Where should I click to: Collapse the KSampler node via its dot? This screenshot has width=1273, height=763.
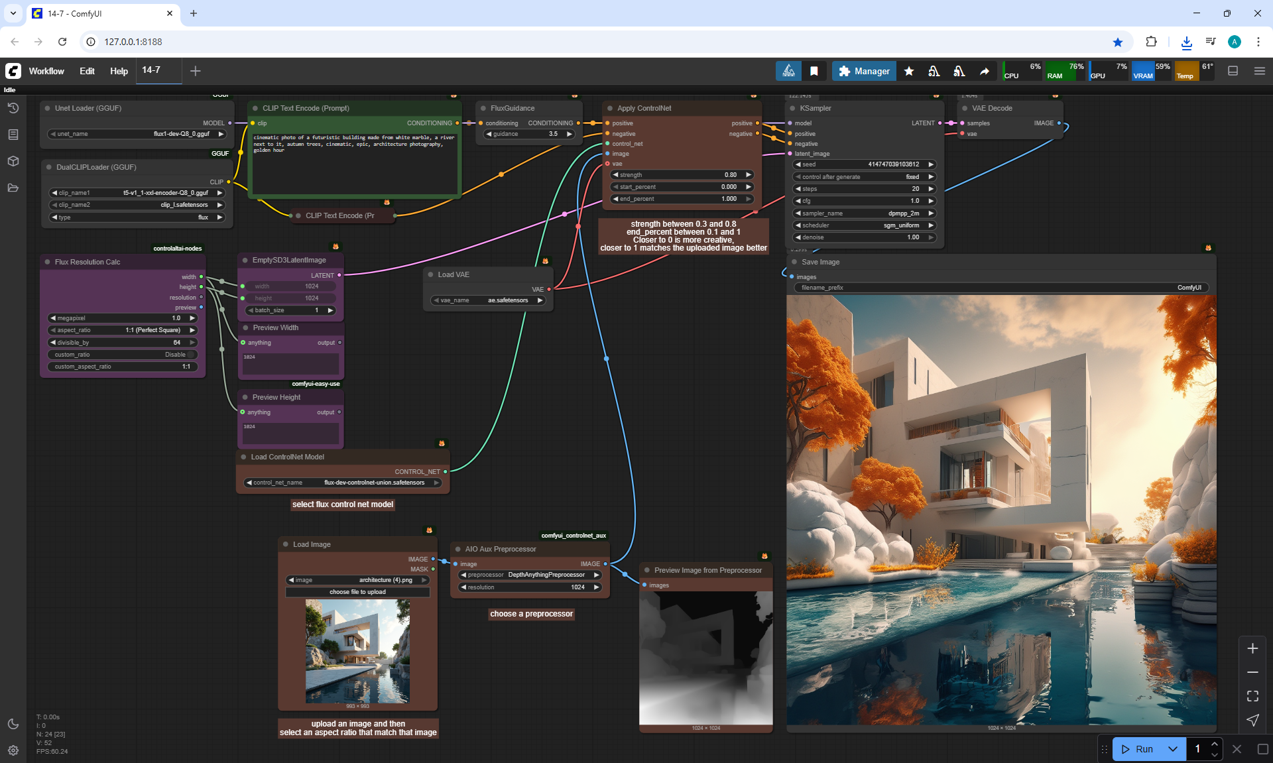click(x=792, y=108)
